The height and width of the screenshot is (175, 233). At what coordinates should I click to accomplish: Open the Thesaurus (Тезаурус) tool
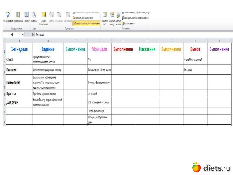27,16
